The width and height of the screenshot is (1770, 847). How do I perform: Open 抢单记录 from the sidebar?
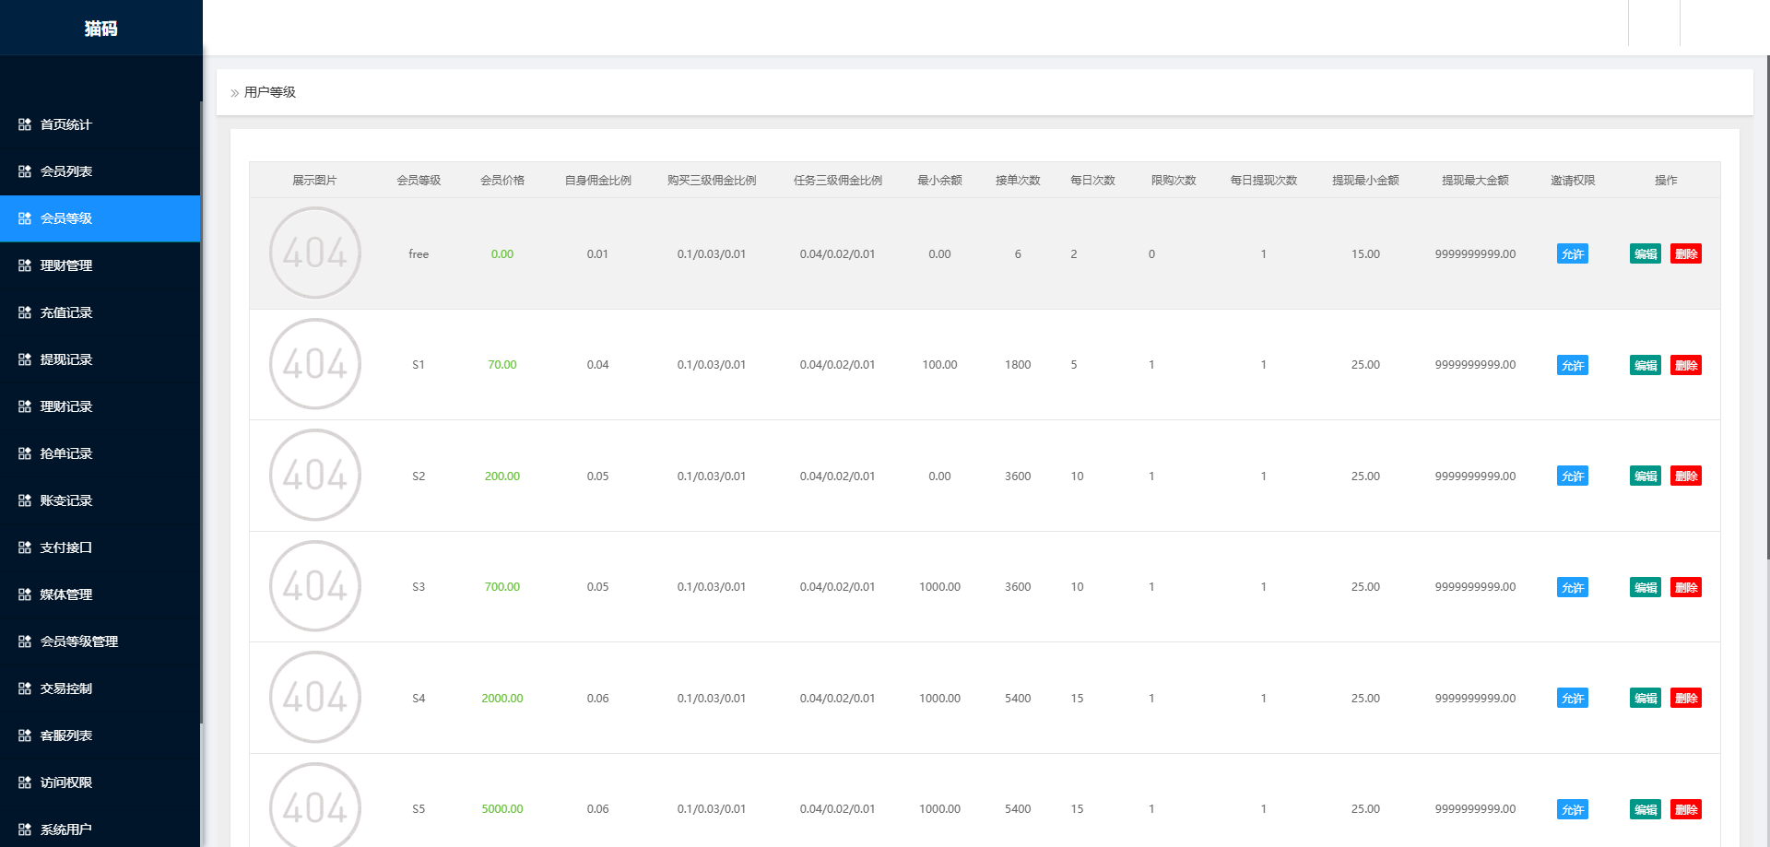pyautogui.click(x=66, y=453)
